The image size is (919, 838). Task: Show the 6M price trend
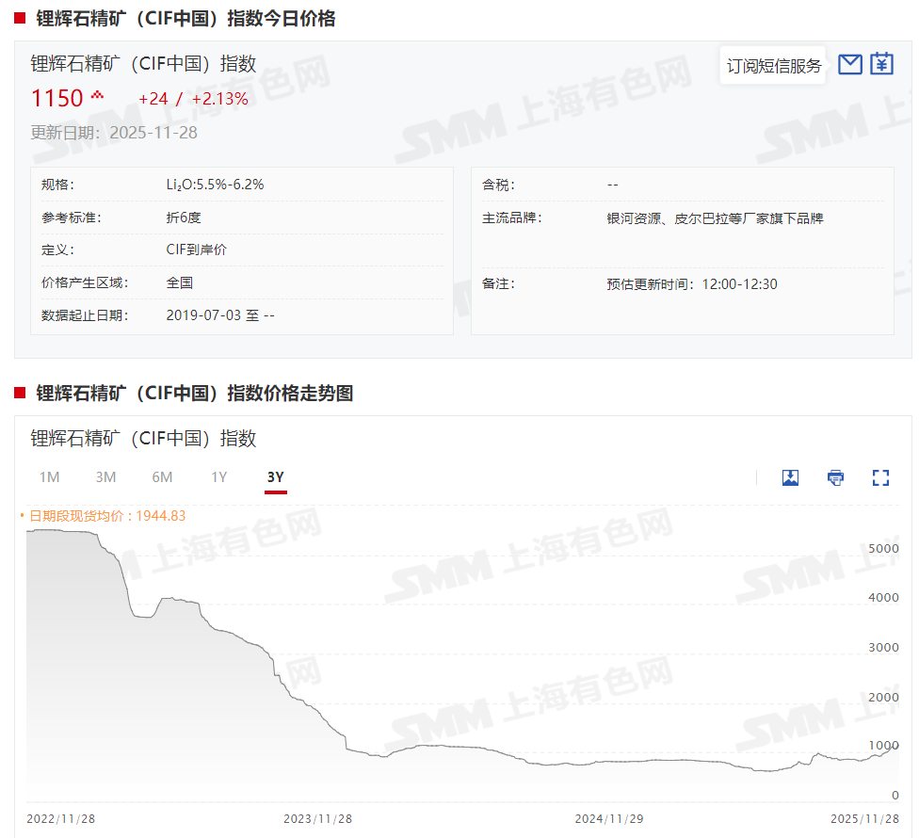(x=162, y=477)
